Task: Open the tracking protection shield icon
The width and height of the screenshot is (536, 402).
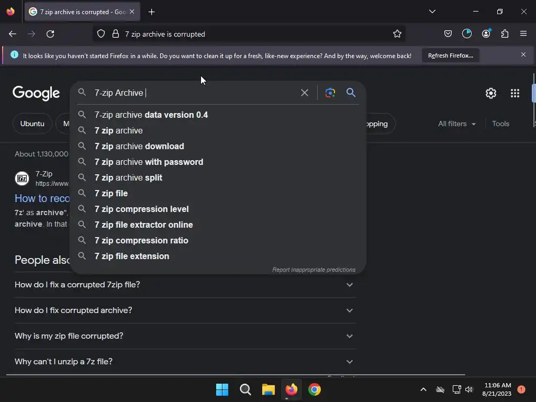Action: [101, 34]
